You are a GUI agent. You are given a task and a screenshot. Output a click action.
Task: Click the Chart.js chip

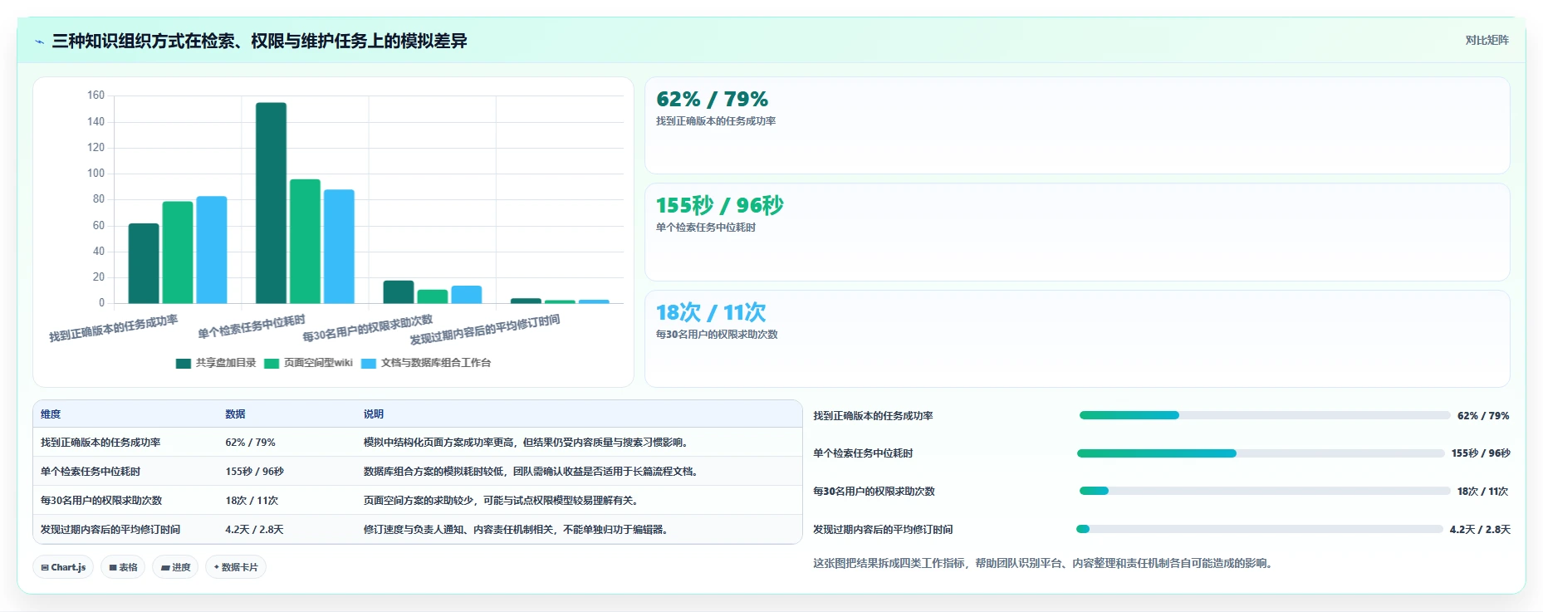click(63, 567)
